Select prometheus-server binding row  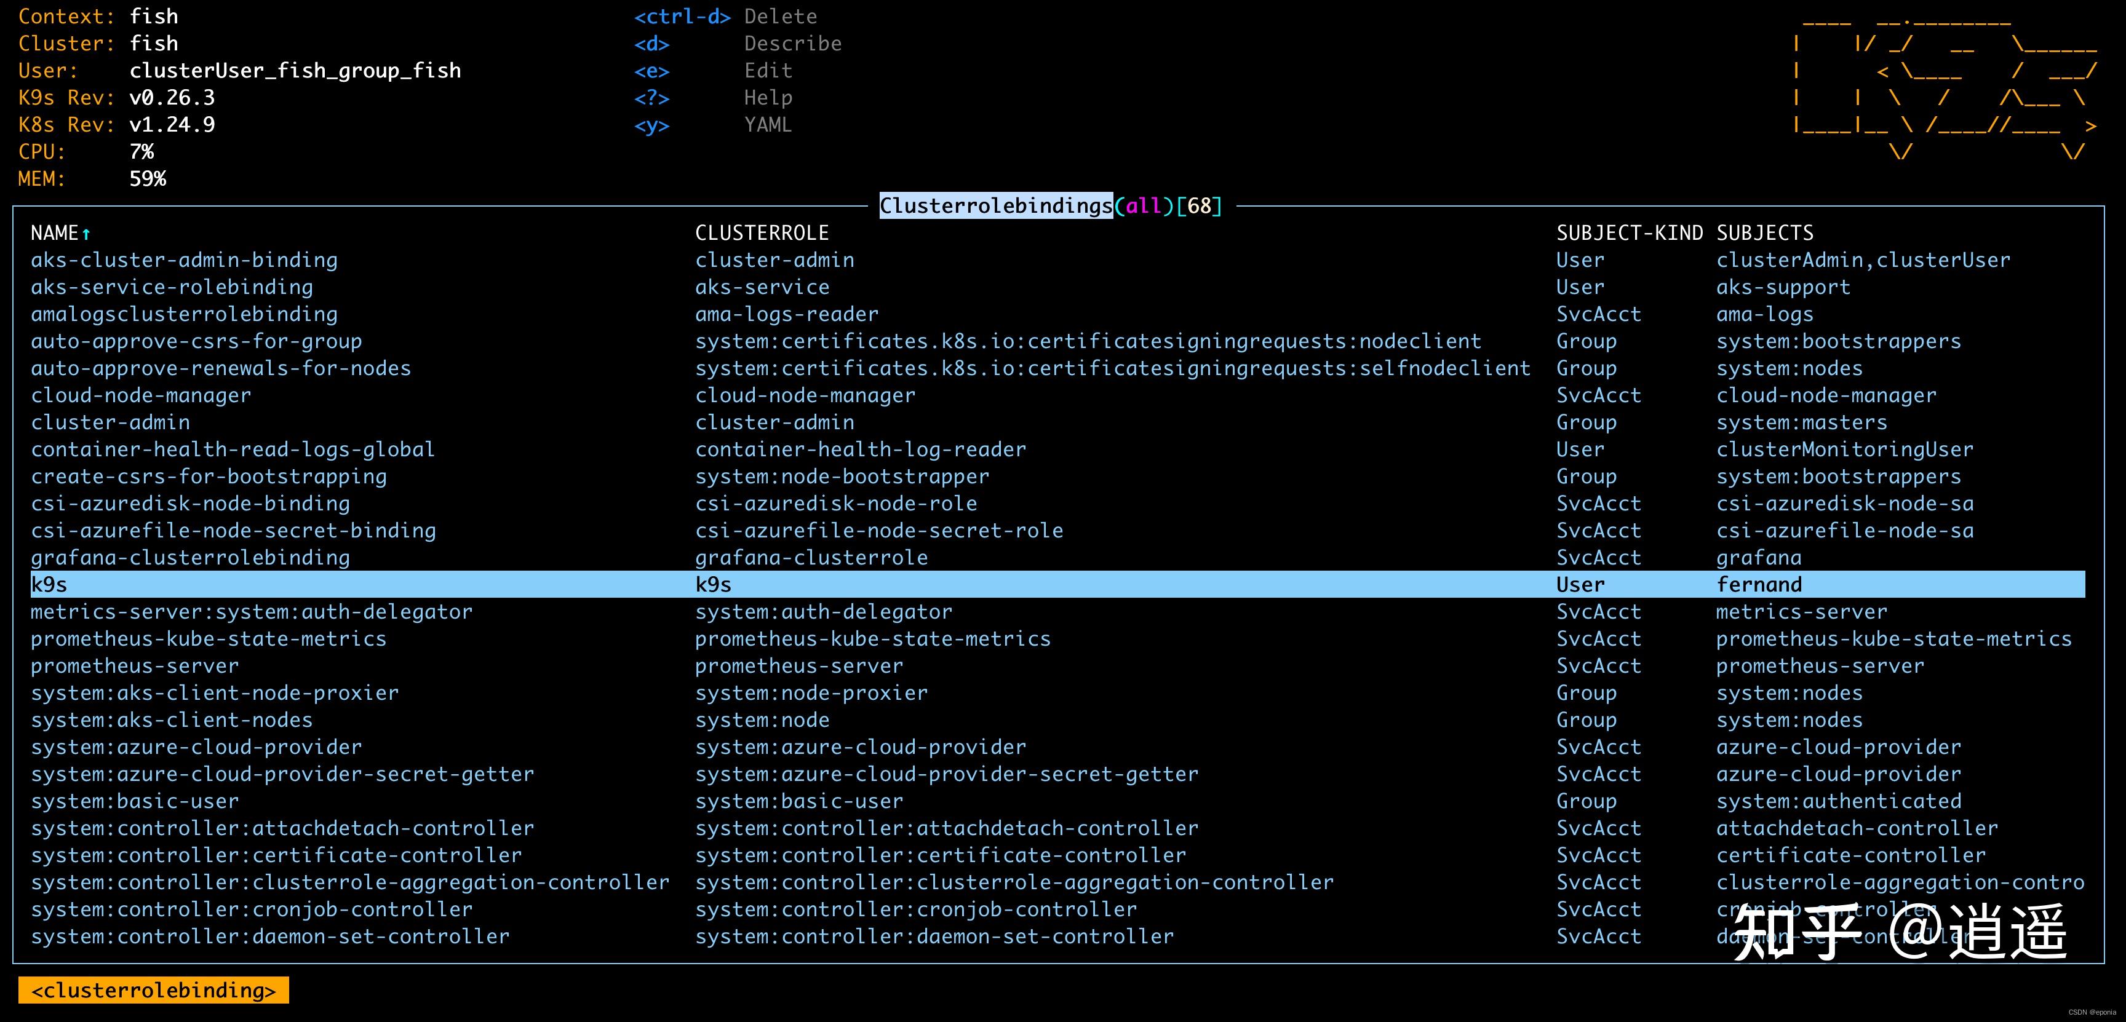pos(135,667)
